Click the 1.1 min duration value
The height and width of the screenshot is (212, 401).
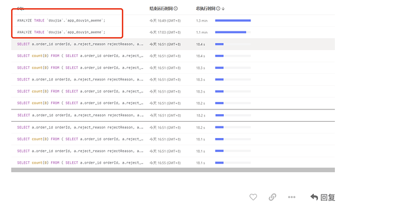pyautogui.click(x=202, y=32)
